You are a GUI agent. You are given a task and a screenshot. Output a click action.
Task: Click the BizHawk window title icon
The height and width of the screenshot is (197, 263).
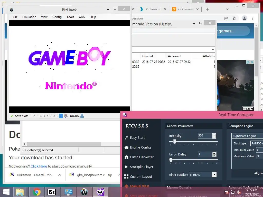pos(11,10)
